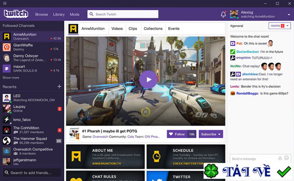
Task: Switch to the Clips tab
Action: (133, 29)
